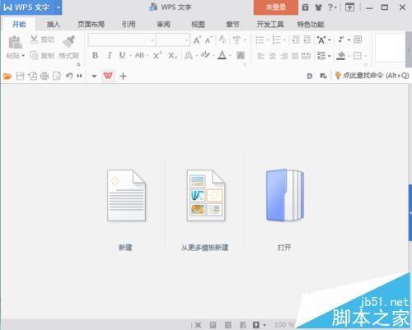Viewport: 412px width, 330px height.
Task: Click the show/hide editing marks icon
Action: [x=341, y=40]
